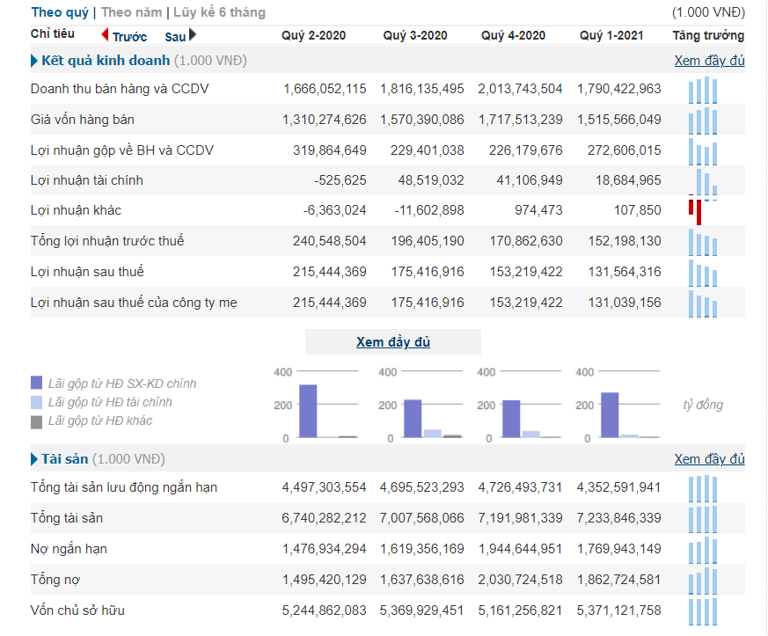The height and width of the screenshot is (636, 768).
Task: Click the Trước label
Action: coord(130,37)
